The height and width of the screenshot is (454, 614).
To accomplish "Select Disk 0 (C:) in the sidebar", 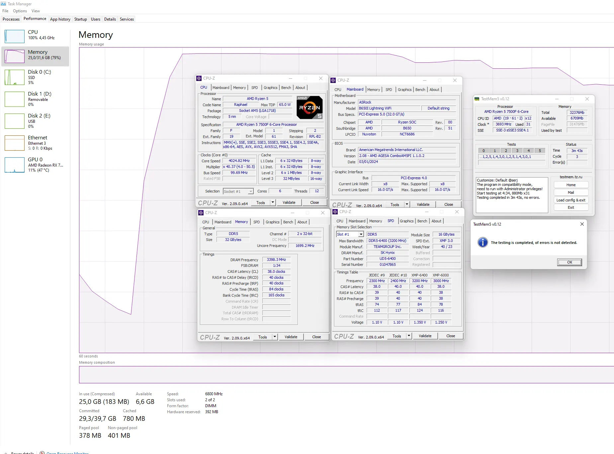I will pos(36,77).
